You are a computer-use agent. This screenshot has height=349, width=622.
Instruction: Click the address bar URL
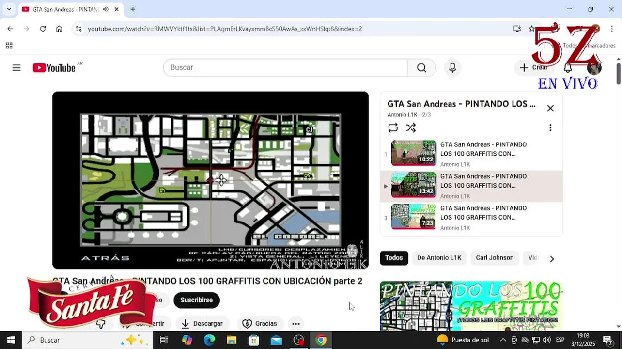[225, 29]
